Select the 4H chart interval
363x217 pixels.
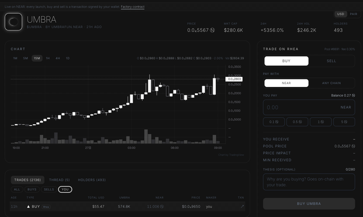point(58,58)
